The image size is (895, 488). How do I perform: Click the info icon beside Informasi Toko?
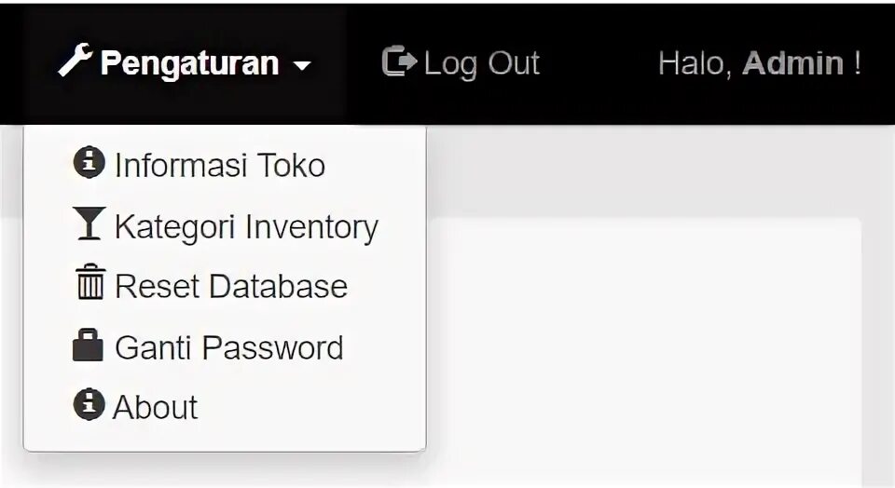coord(89,163)
